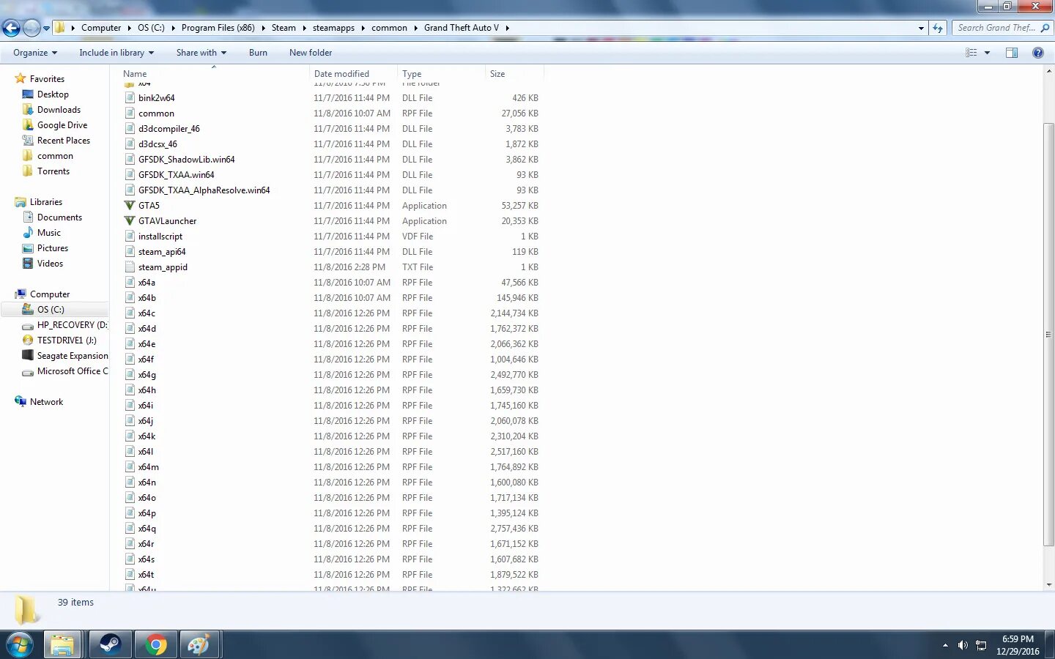Open Google Chrome from the taskbar

(155, 645)
